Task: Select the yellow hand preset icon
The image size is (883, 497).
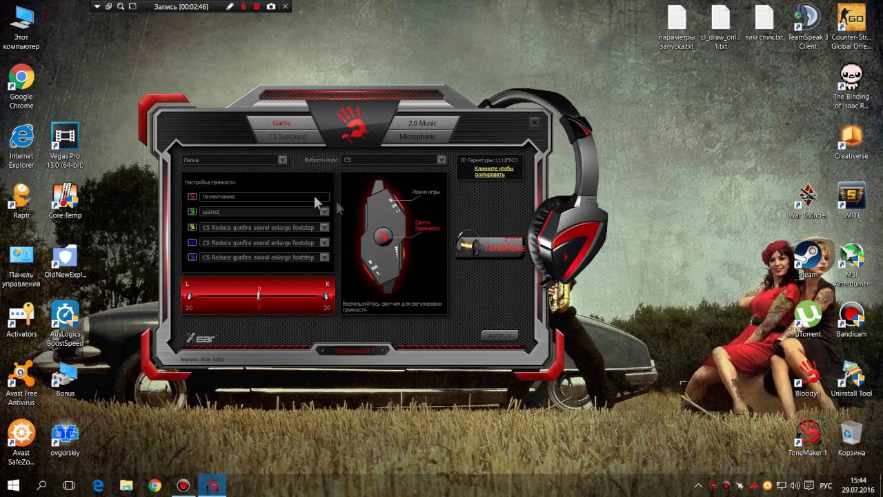Action: point(192,227)
